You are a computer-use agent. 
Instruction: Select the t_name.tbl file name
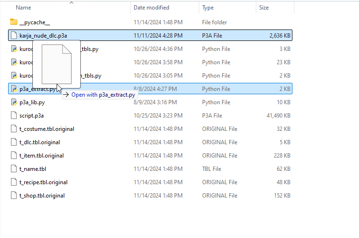click(x=33, y=169)
